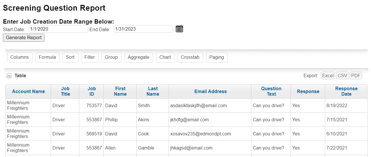Collapse the Table section
The width and height of the screenshot is (371, 157).
click(x=9, y=76)
